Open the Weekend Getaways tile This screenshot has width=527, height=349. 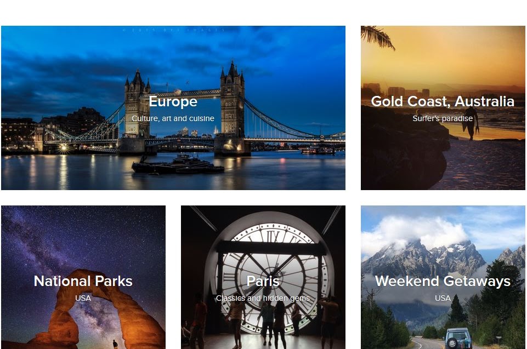pyautogui.click(x=443, y=277)
